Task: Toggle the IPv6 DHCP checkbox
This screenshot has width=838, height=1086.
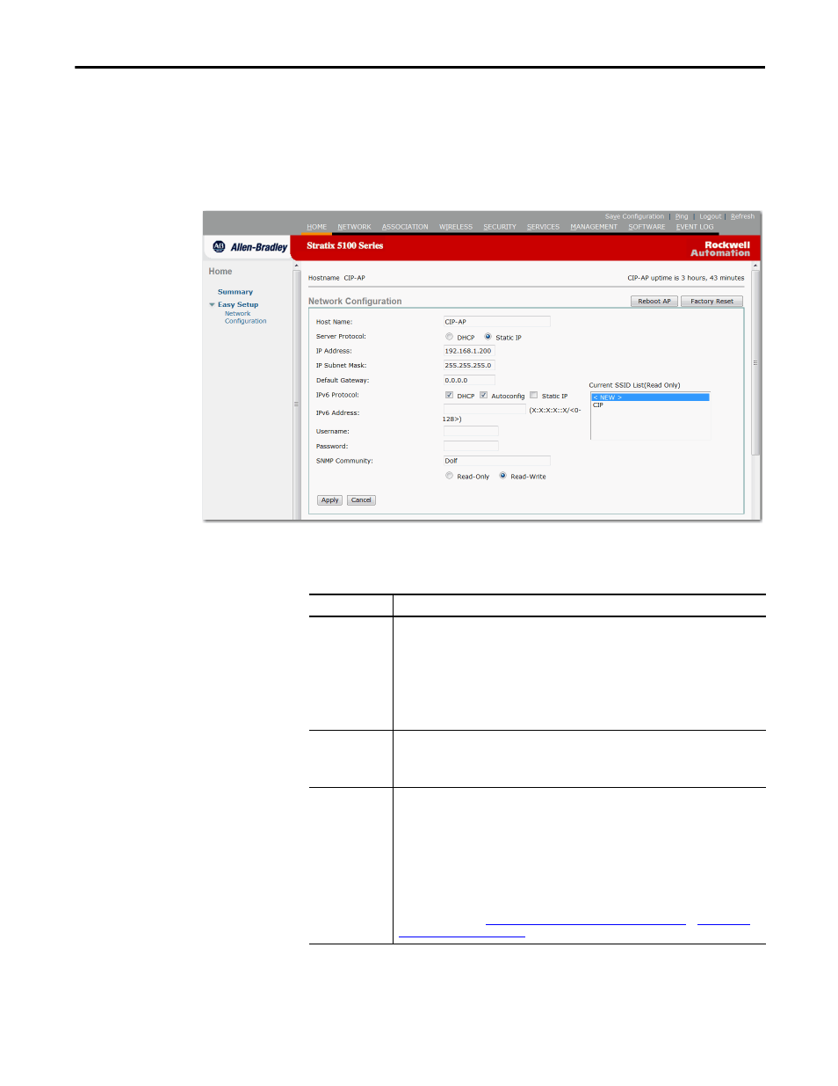Action: tap(449, 396)
